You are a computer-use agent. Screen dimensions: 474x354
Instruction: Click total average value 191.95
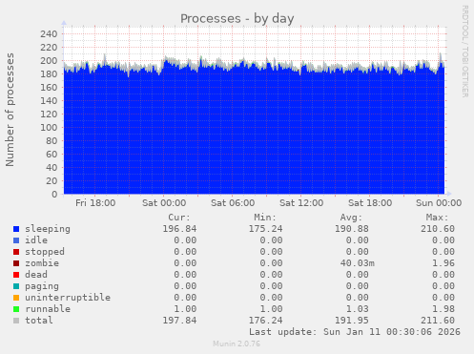tap(352, 321)
